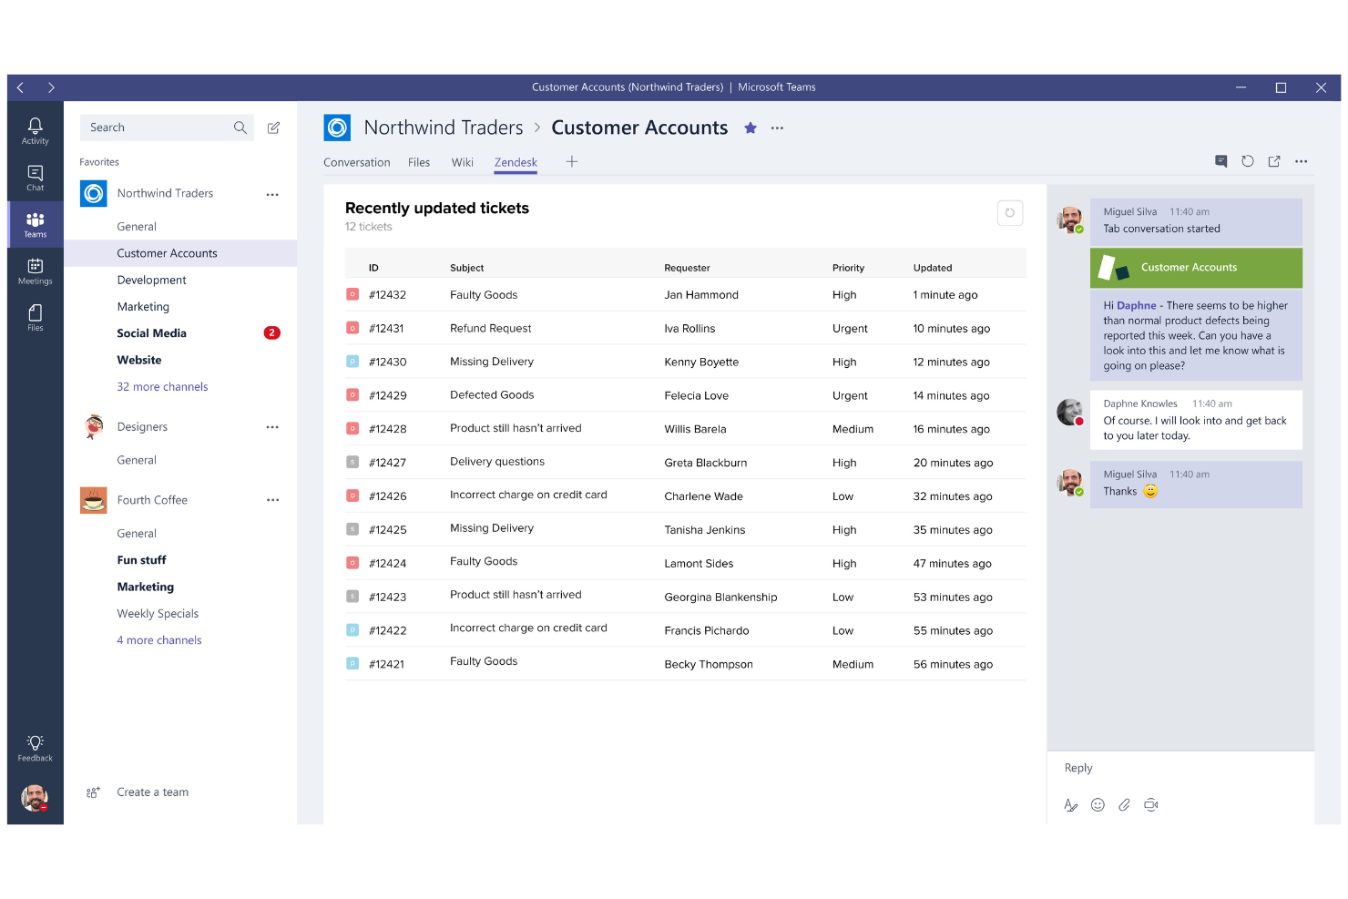The image size is (1348, 899).
Task: Click your profile avatar at bottom left
Action: point(35,798)
